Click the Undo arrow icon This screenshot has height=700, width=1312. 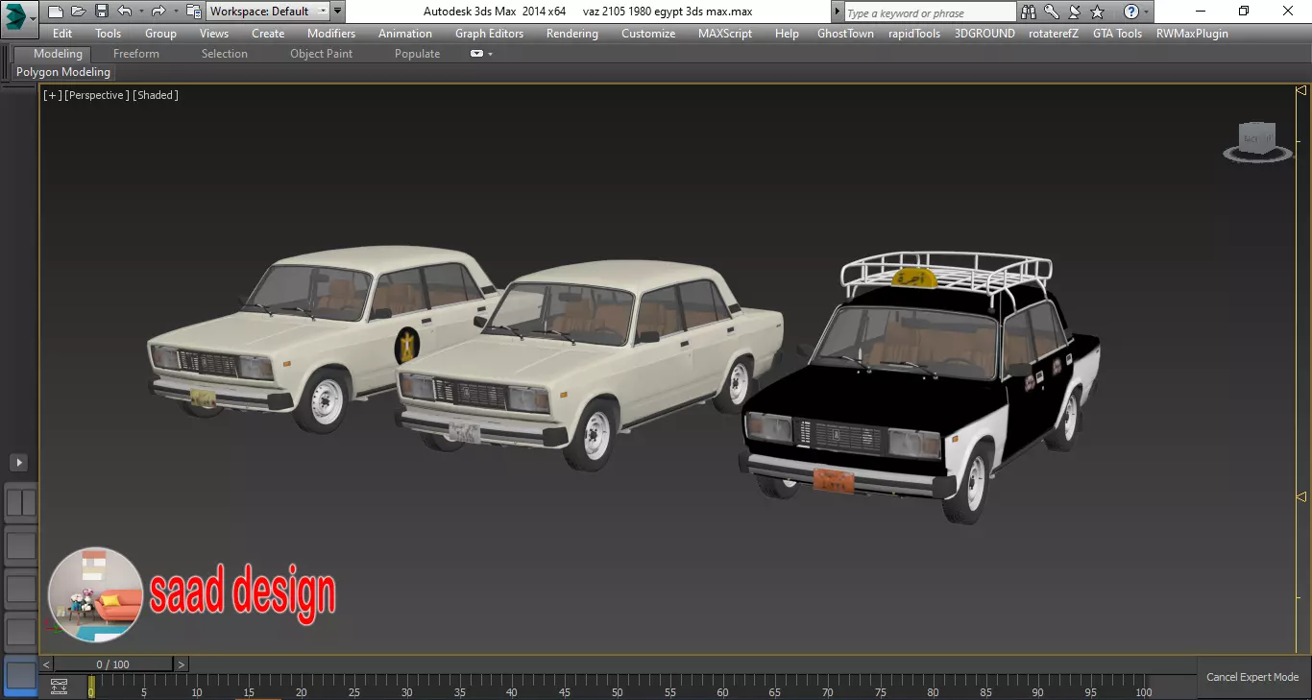click(x=125, y=12)
